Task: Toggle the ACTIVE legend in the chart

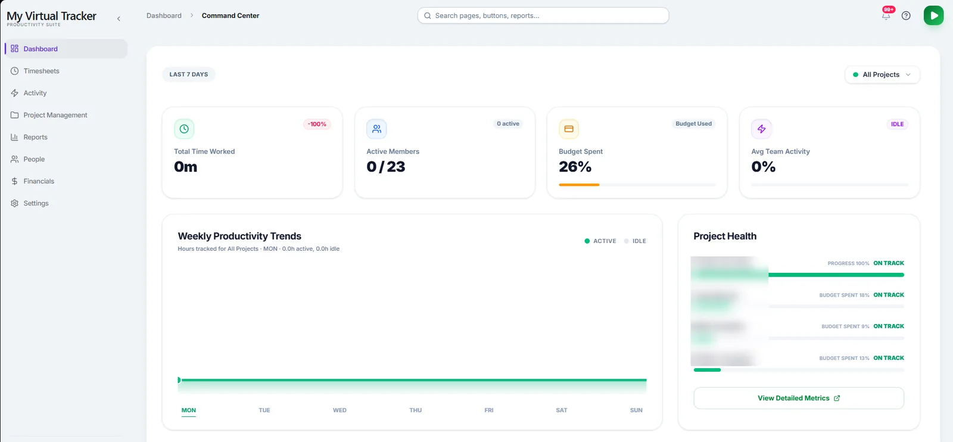Action: tap(600, 241)
